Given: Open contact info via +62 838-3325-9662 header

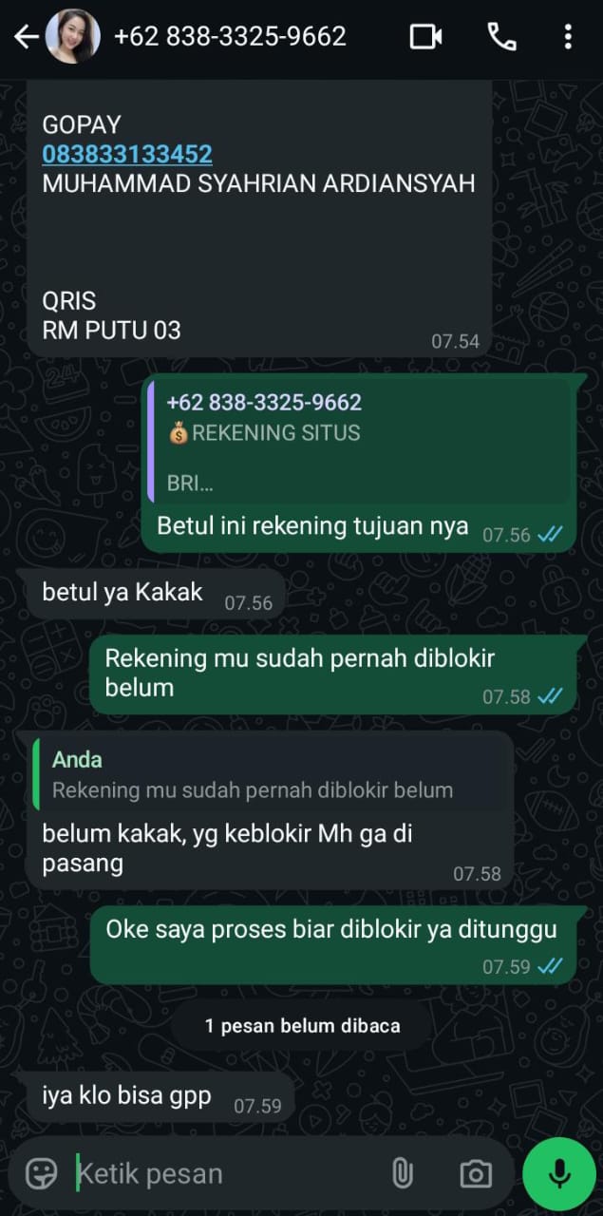Looking at the screenshot, I should [230, 37].
